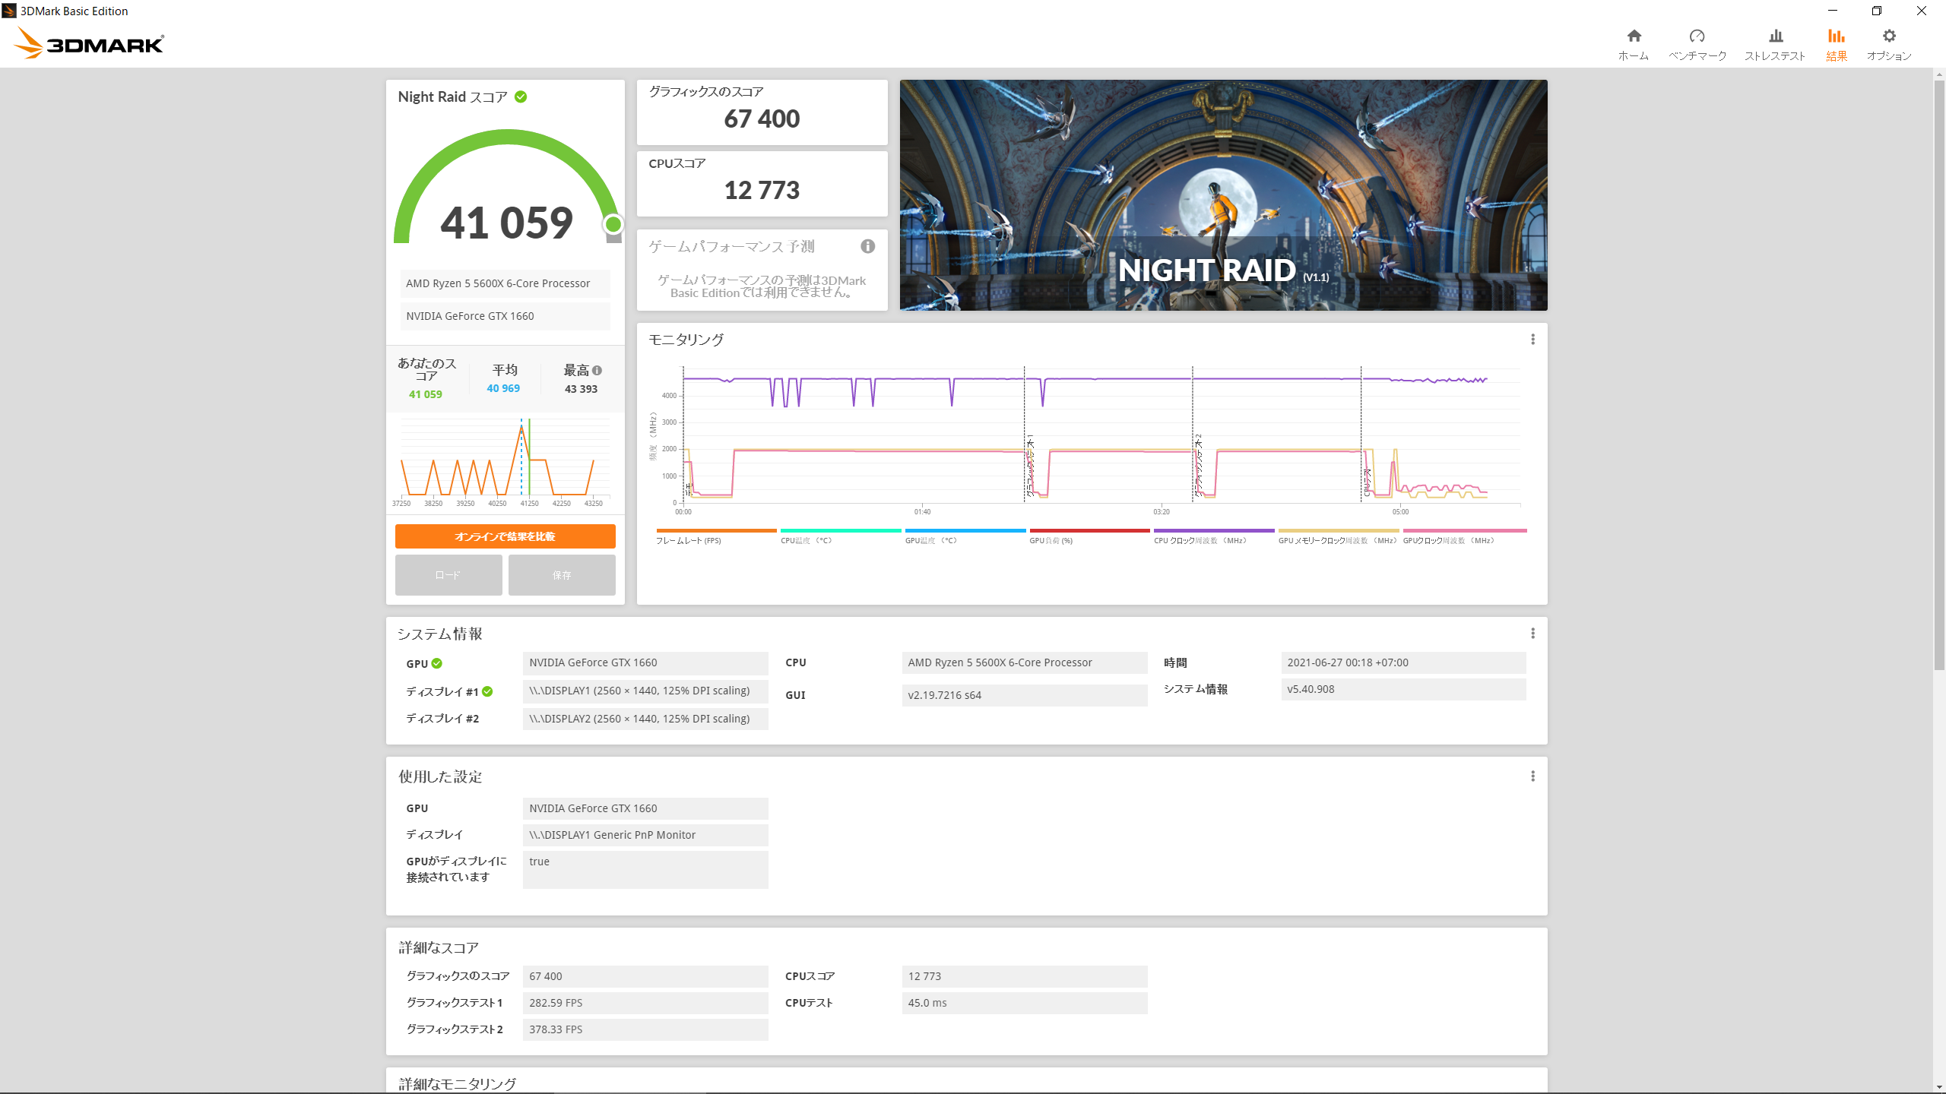
Task: Click the 保存 save button
Action: click(562, 575)
